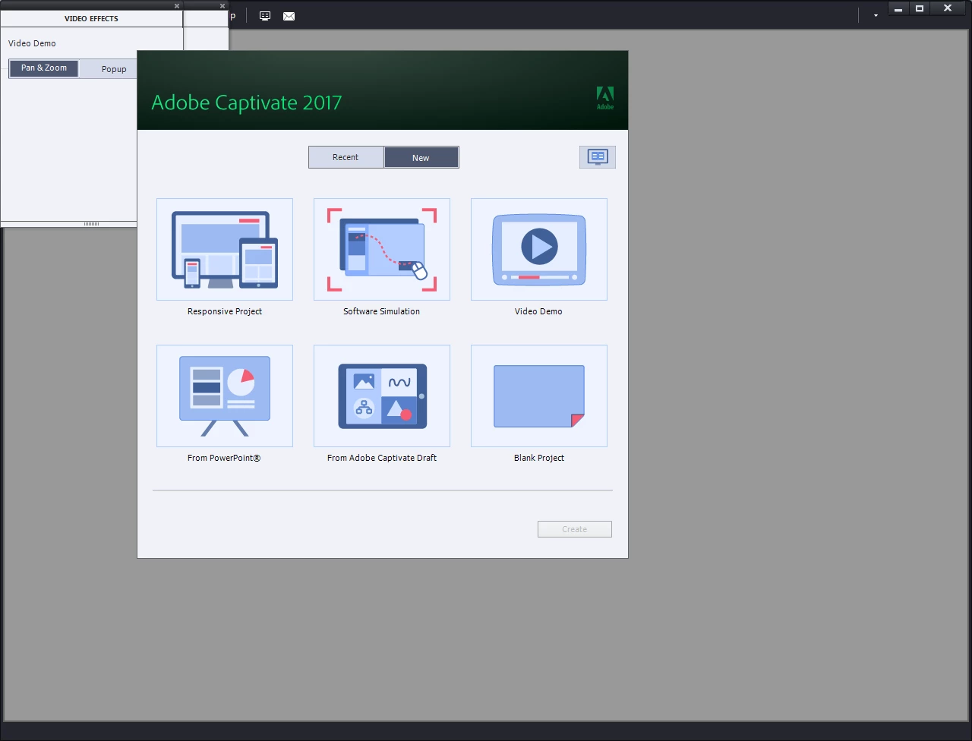
Task: Maximize the Captivate window
Action: [920, 9]
